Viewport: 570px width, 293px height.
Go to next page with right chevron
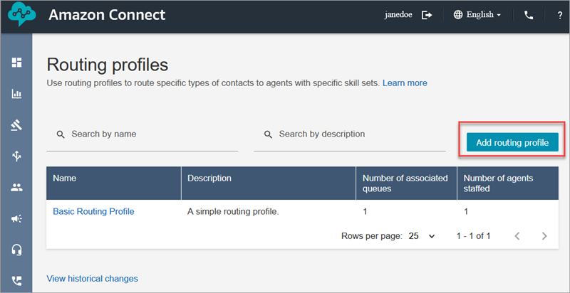click(544, 235)
